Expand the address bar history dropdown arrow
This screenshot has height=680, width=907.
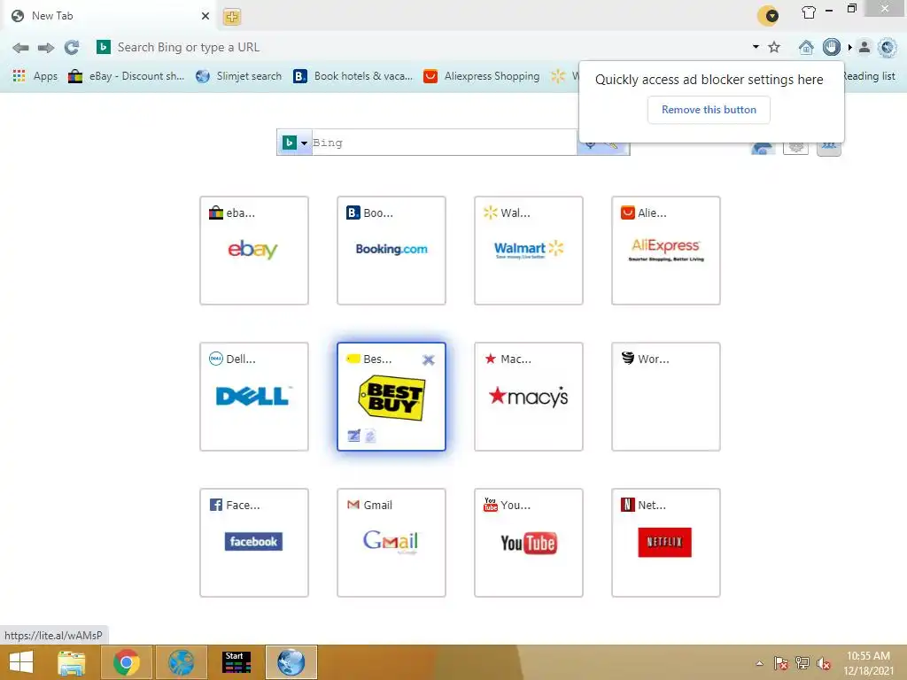pyautogui.click(x=756, y=47)
